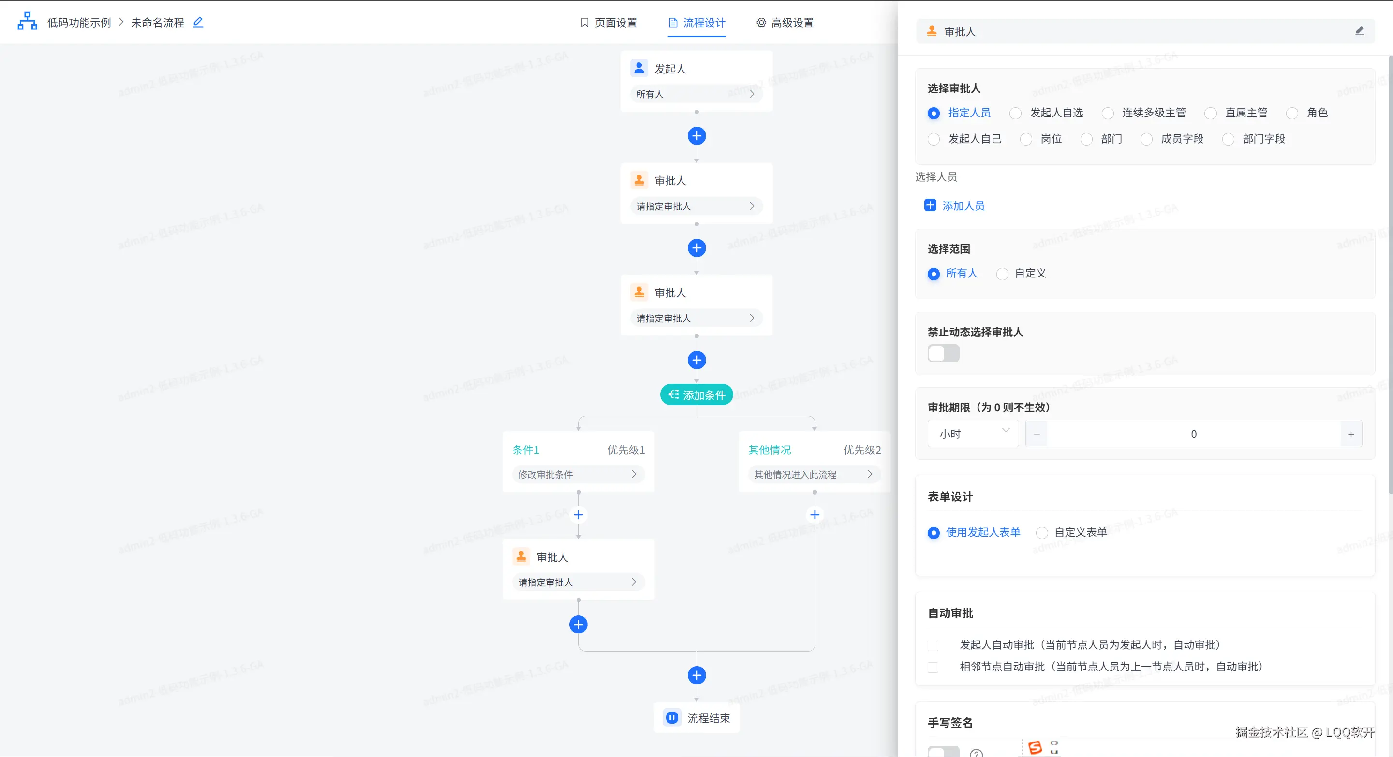Toggle the 禁止动态选择审批人 switch
This screenshot has height=757, width=1393.
(x=943, y=353)
